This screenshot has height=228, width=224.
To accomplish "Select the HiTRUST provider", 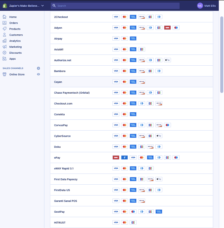I will pos(131,222).
